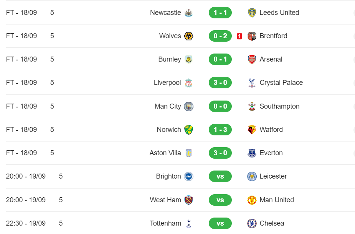Screen dimensions: 355x234
Task: Open the Liverpool 3 - 0 score badge
Action: pos(220,83)
